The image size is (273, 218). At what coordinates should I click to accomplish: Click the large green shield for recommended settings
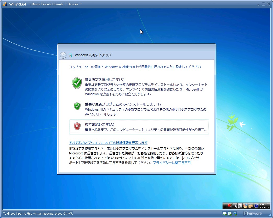pos(77,83)
